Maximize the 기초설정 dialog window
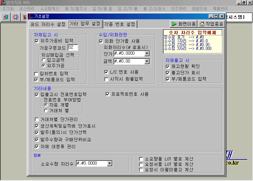Image resolution: width=253 pixels, height=181 pixels. (x=216, y=16)
